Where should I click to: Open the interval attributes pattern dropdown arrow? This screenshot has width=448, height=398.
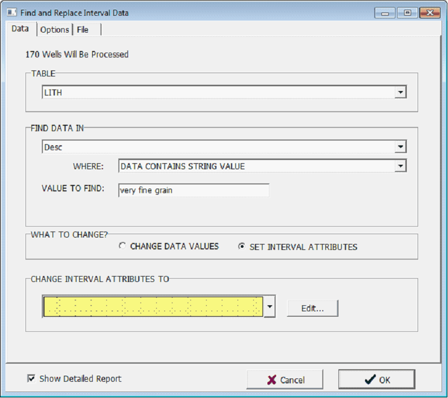pyautogui.click(x=270, y=307)
